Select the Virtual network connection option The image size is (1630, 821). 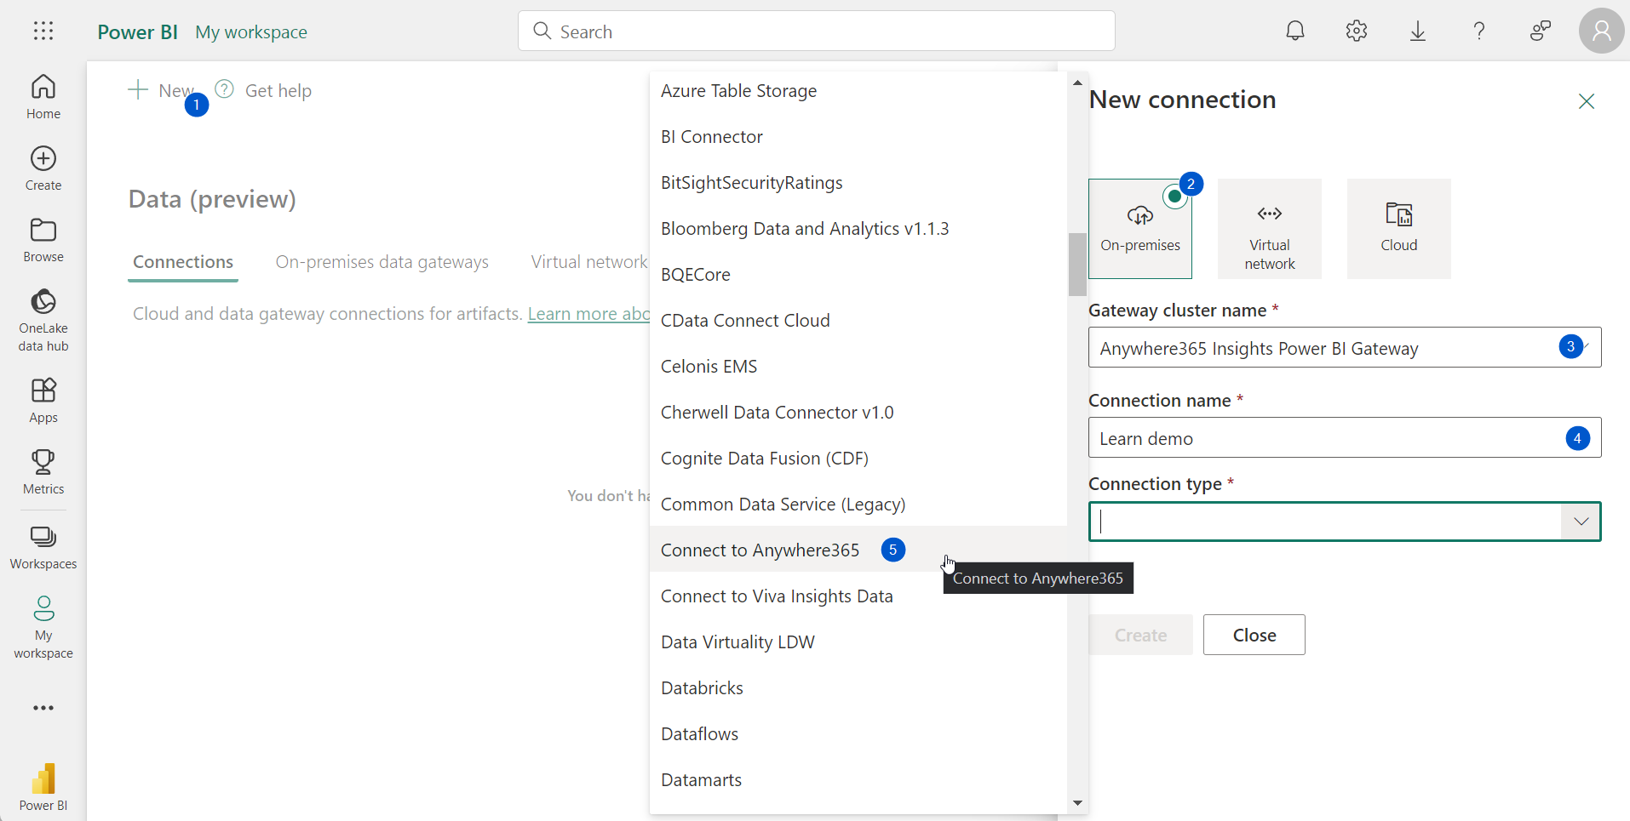1270,229
